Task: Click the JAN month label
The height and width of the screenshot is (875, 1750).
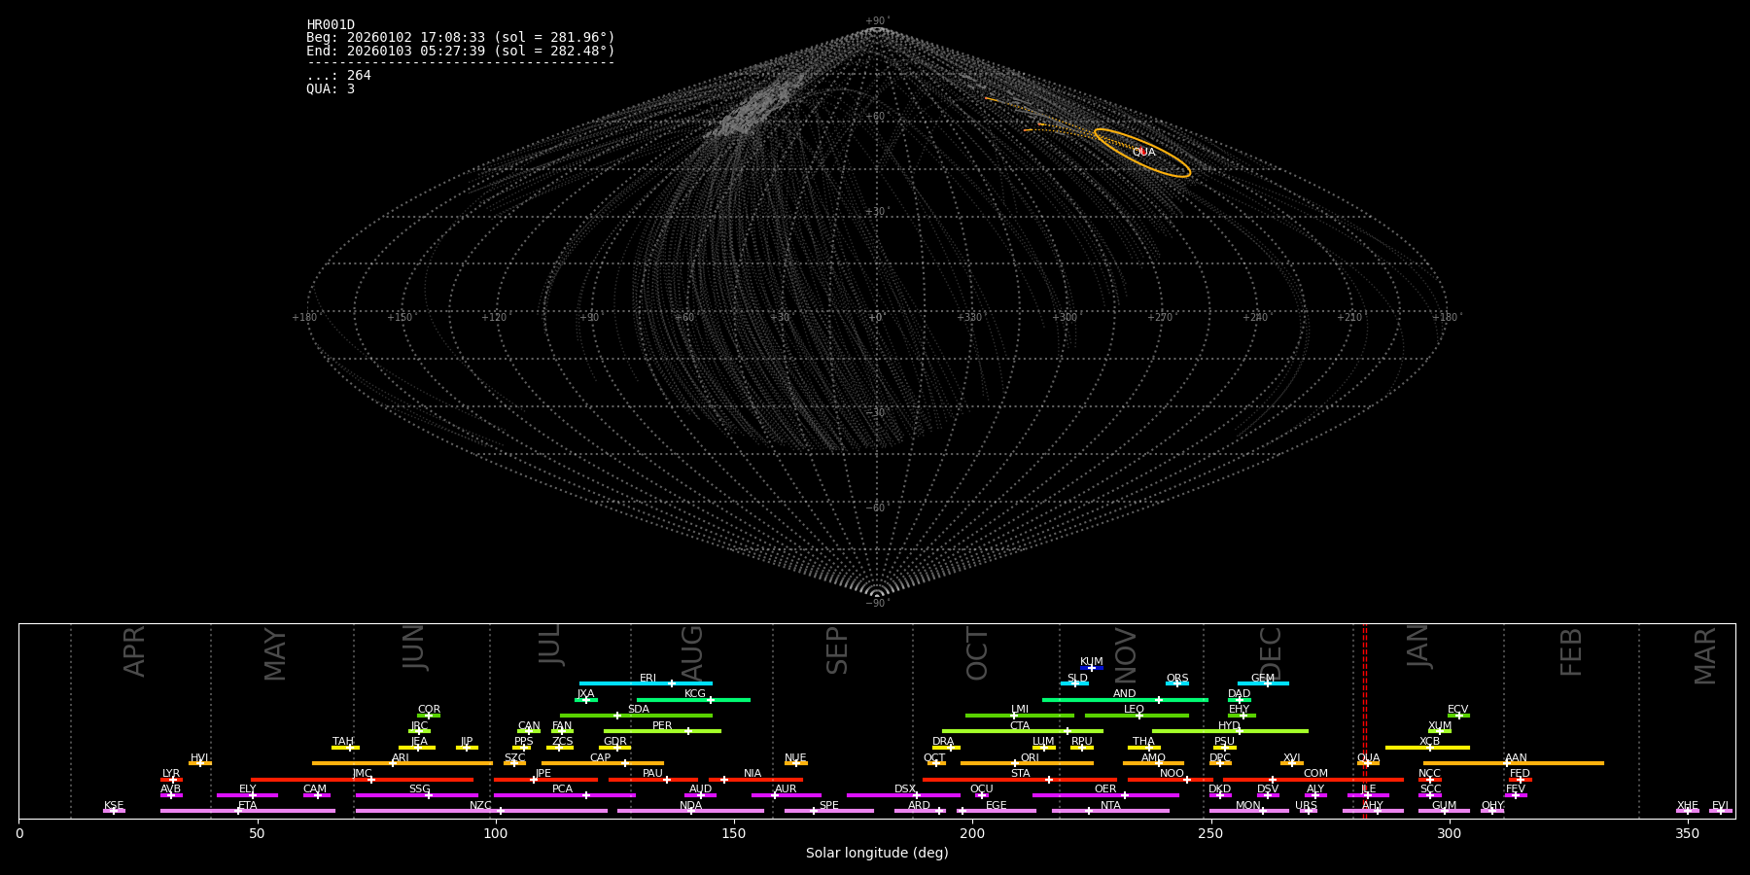Action: [1417, 646]
